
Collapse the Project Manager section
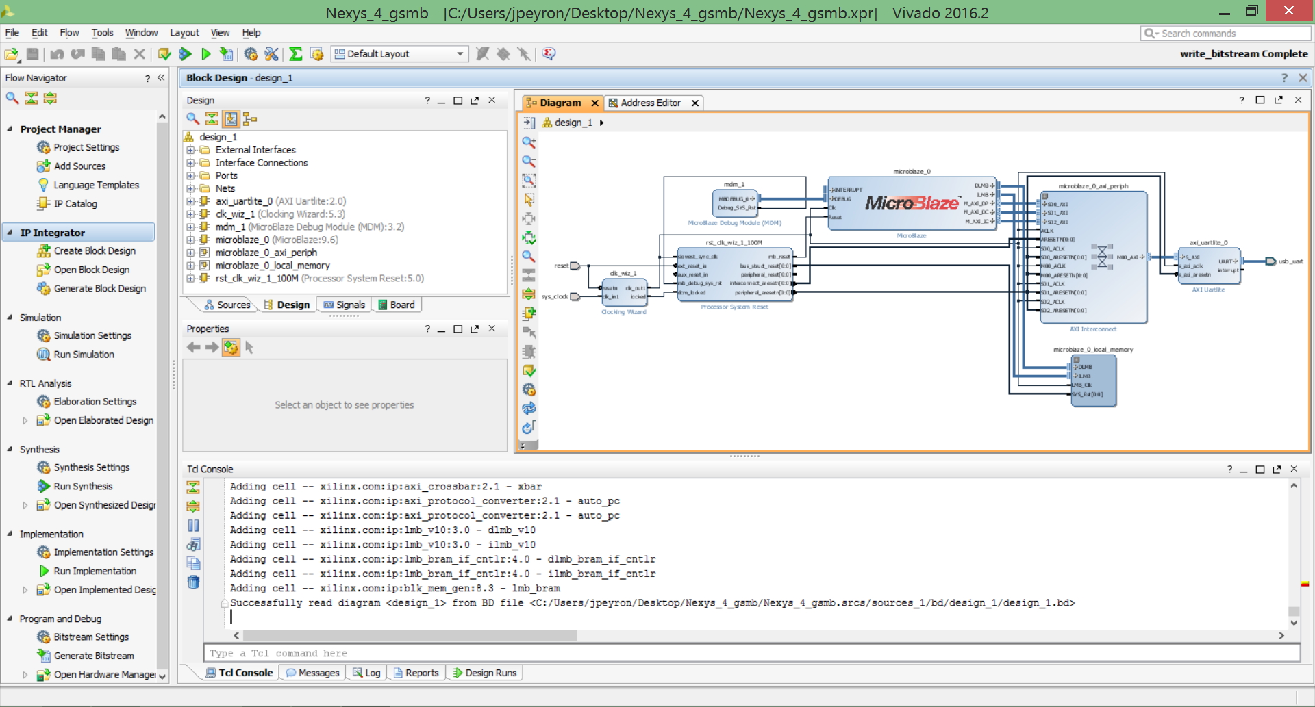[10, 129]
